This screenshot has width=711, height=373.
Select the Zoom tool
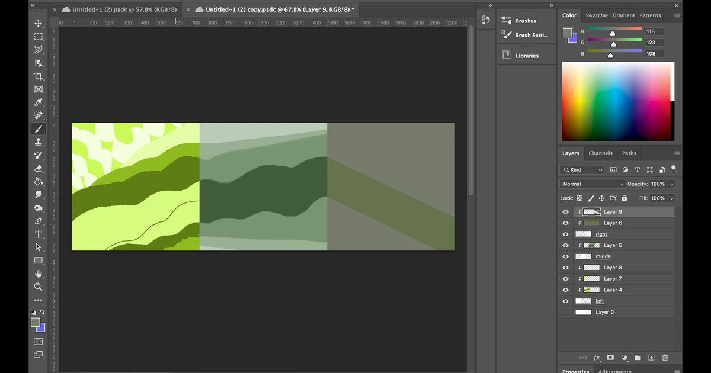39,287
